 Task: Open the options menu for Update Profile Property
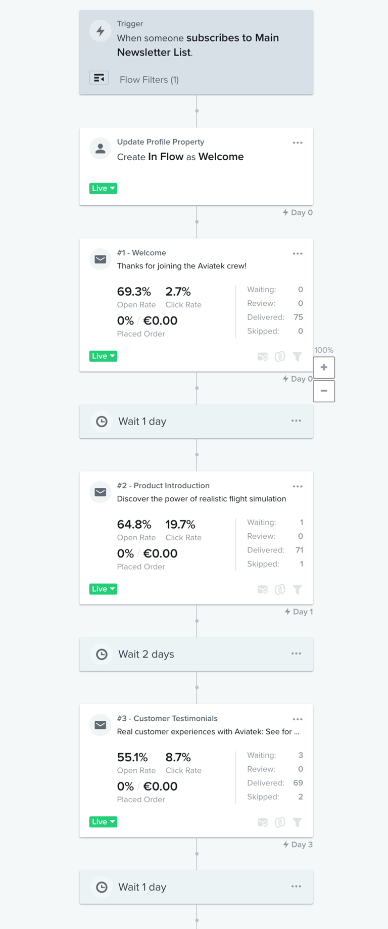point(298,143)
